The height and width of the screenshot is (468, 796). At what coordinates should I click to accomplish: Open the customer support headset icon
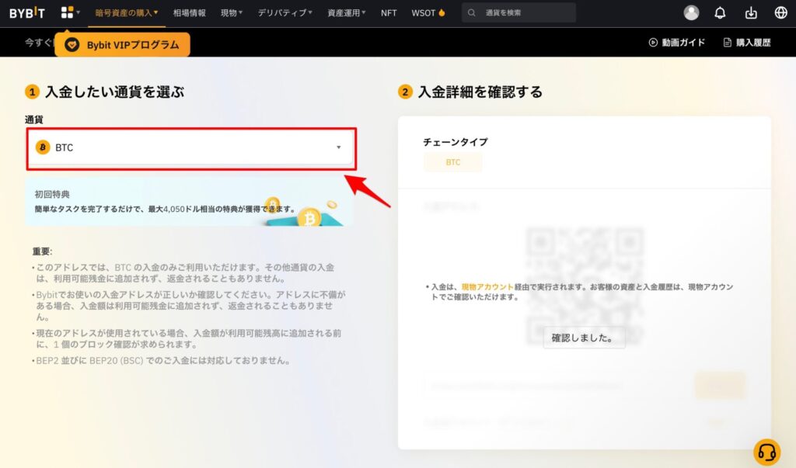tap(766, 452)
